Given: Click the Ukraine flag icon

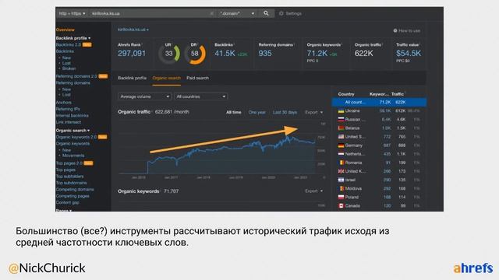Looking at the screenshot, I should (x=341, y=110).
